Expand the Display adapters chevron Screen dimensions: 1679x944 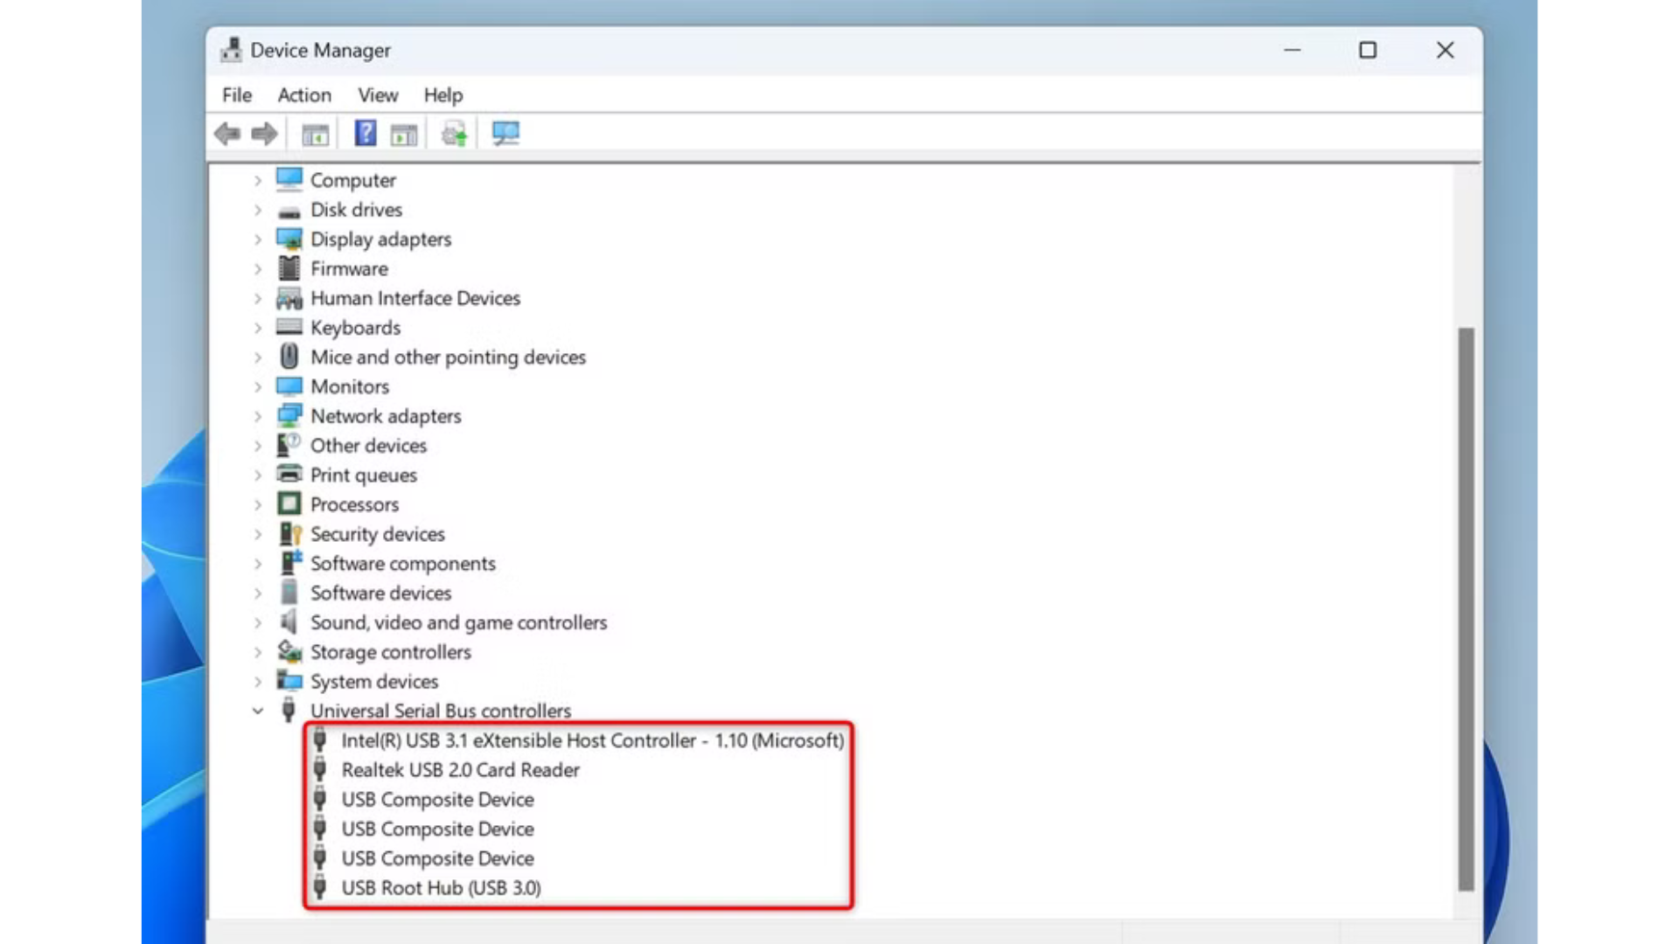pos(258,239)
